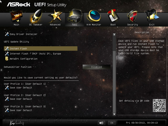Image resolution: width=168 pixels, height=126 pixels.
Task: Switch to the Security tab label
Action: [x=133, y=25]
